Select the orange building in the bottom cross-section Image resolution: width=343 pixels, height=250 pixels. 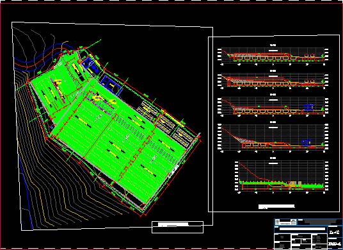[x=295, y=184]
